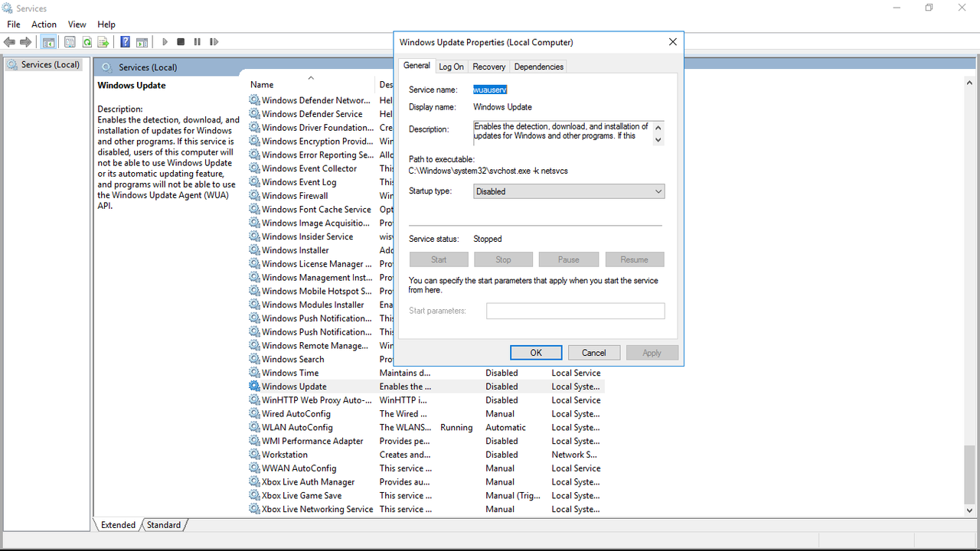The image size is (980, 551).
Task: Click the toolbar Stop Service square icon
Action: (181, 42)
